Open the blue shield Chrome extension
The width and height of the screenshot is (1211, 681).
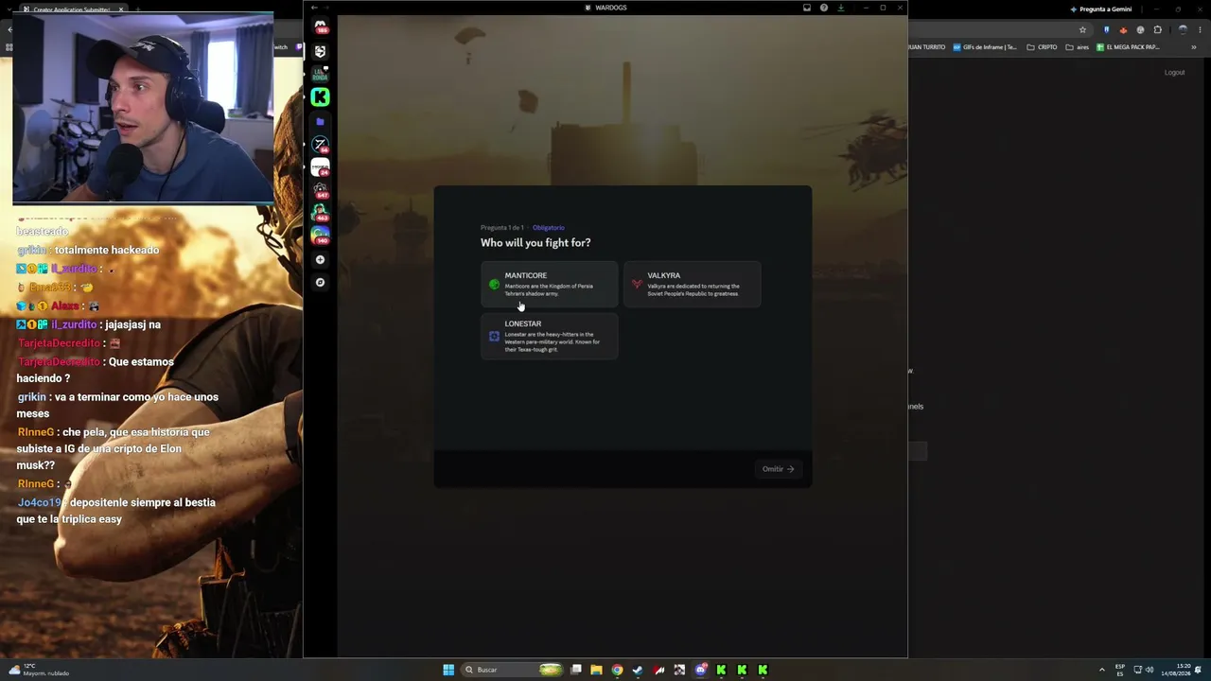(x=1106, y=29)
